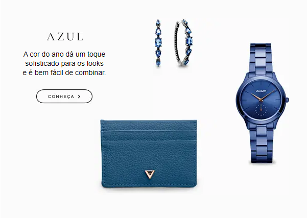Click the line 'e é bem fácil de combinar.'

(x=64, y=72)
